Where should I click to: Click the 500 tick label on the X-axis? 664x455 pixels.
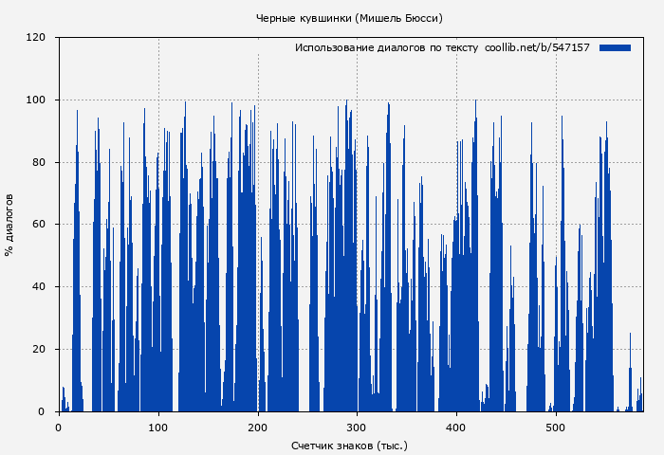pos(557,428)
